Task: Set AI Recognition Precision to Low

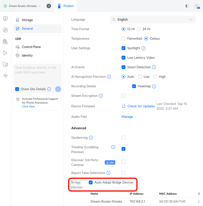Action: click(140, 77)
